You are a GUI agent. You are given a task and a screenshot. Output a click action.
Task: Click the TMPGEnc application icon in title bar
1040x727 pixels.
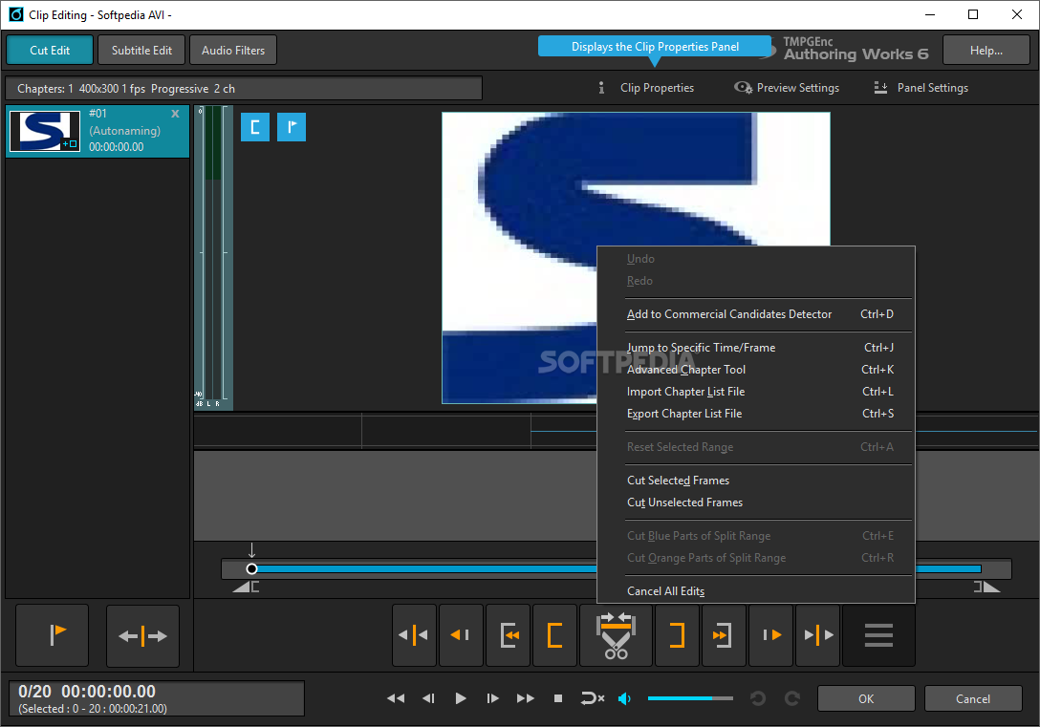pyautogui.click(x=16, y=14)
